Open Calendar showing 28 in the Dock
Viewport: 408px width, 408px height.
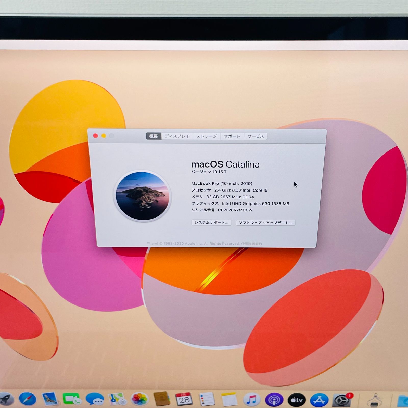tap(184, 399)
